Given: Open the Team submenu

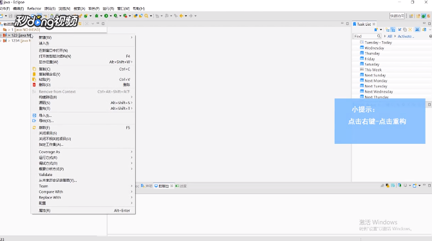Looking at the screenshot, I should (x=83, y=186).
